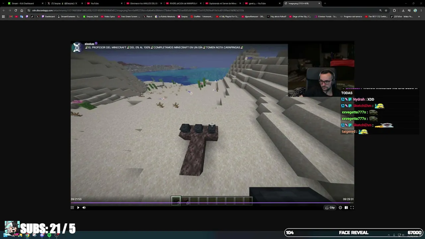Image resolution: width=425 pixels, height=239 pixels.
Task: Play the paused stream video
Action: (78, 207)
